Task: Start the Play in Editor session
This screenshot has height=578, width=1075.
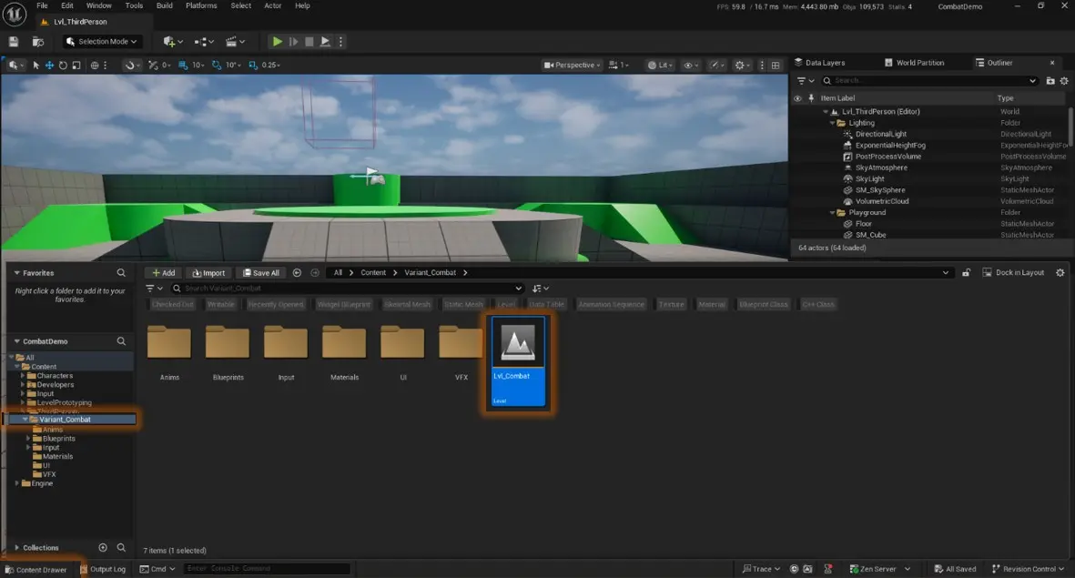Action: [277, 41]
